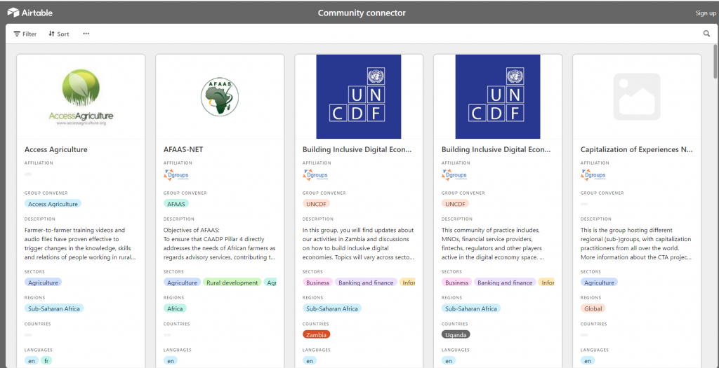Click the Business tag on Uganda card
The width and height of the screenshot is (719, 368).
(x=456, y=282)
